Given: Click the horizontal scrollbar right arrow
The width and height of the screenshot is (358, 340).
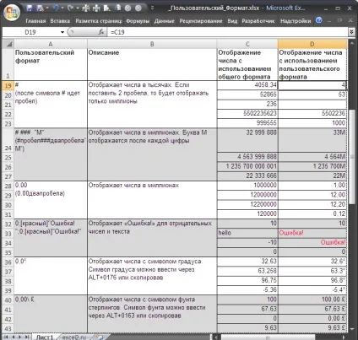Looking at the screenshot, I should coord(344,337).
